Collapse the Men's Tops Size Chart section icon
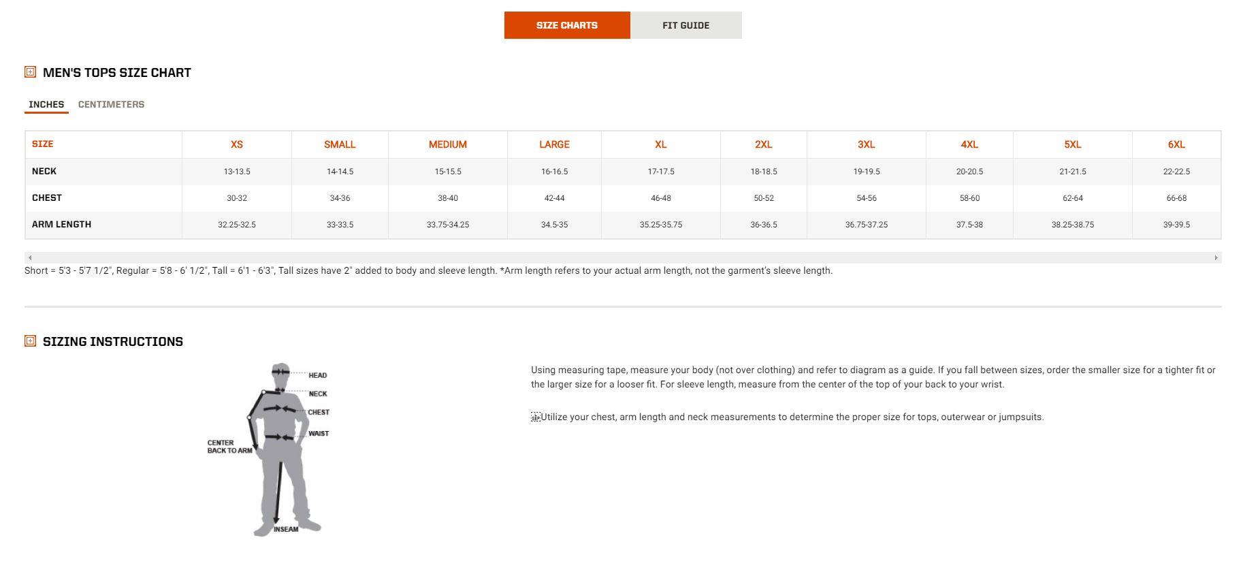1243x572 pixels. tap(30, 71)
